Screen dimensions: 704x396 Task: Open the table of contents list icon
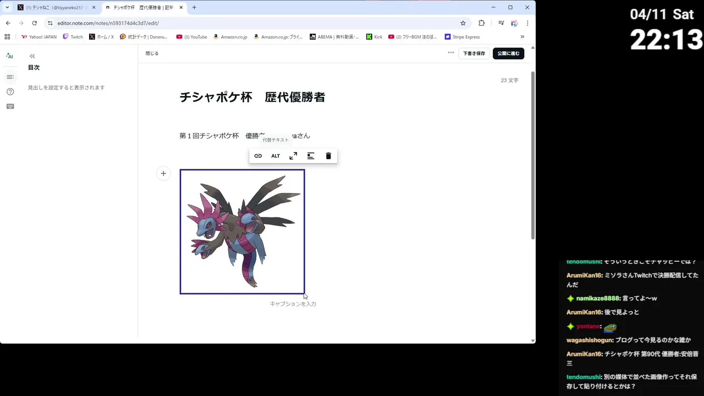pos(10,77)
